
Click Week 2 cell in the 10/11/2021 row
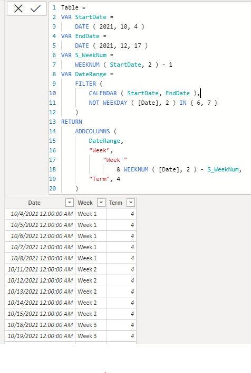point(91,269)
